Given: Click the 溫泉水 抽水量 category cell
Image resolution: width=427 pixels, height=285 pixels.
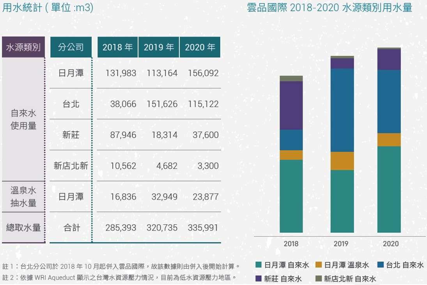Looking at the screenshot, I should [23, 197].
